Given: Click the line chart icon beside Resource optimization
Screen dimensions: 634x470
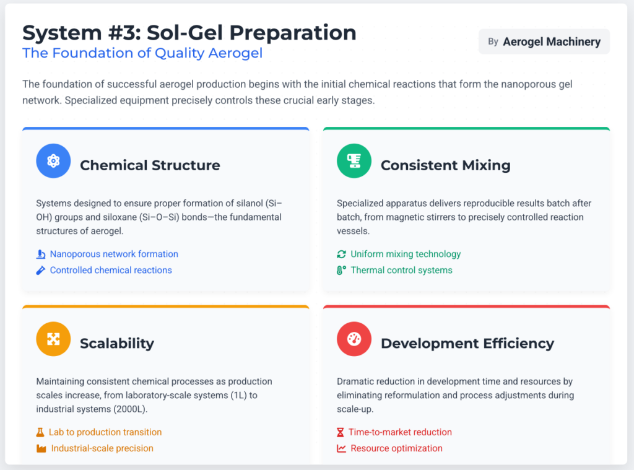Looking at the screenshot, I should pyautogui.click(x=341, y=448).
